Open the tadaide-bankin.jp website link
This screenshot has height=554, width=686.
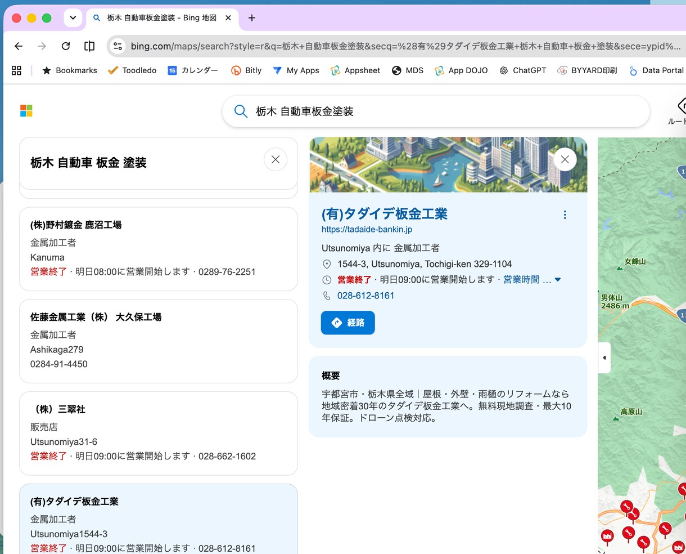click(x=367, y=229)
